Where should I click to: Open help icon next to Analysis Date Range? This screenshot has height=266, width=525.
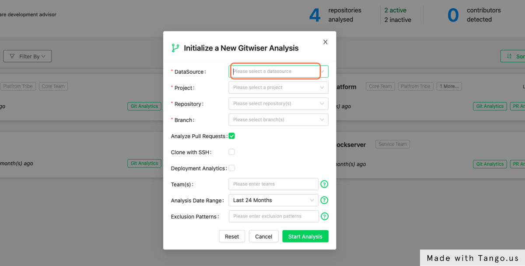coord(324,200)
